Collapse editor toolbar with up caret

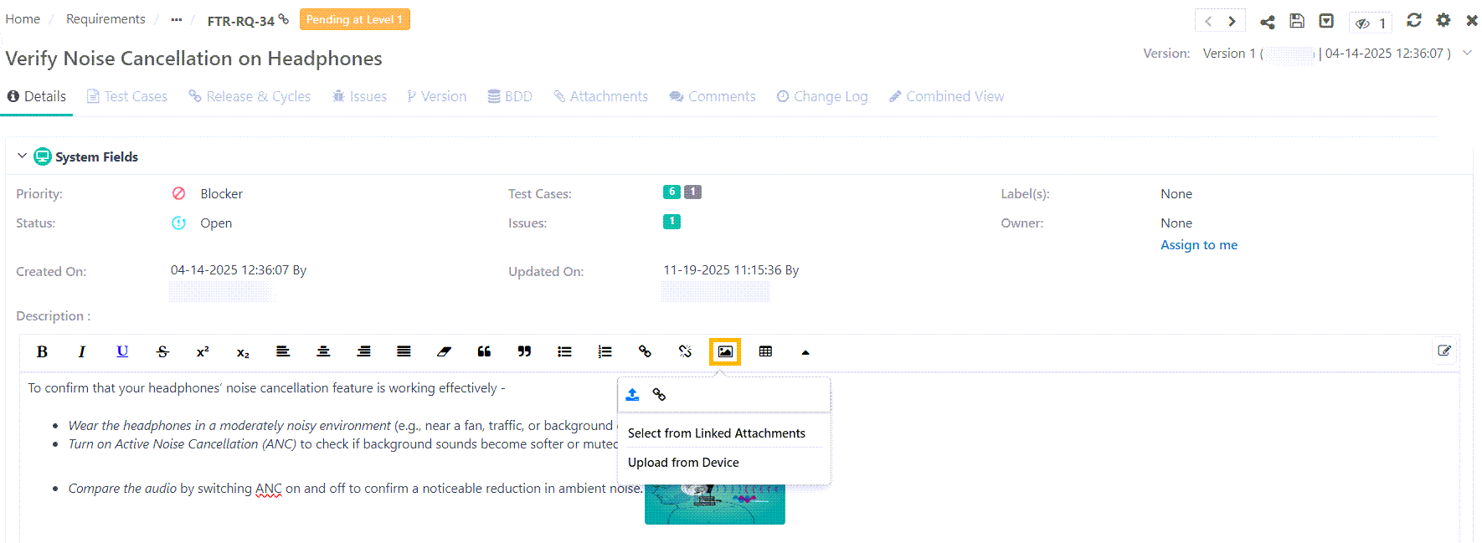point(805,352)
